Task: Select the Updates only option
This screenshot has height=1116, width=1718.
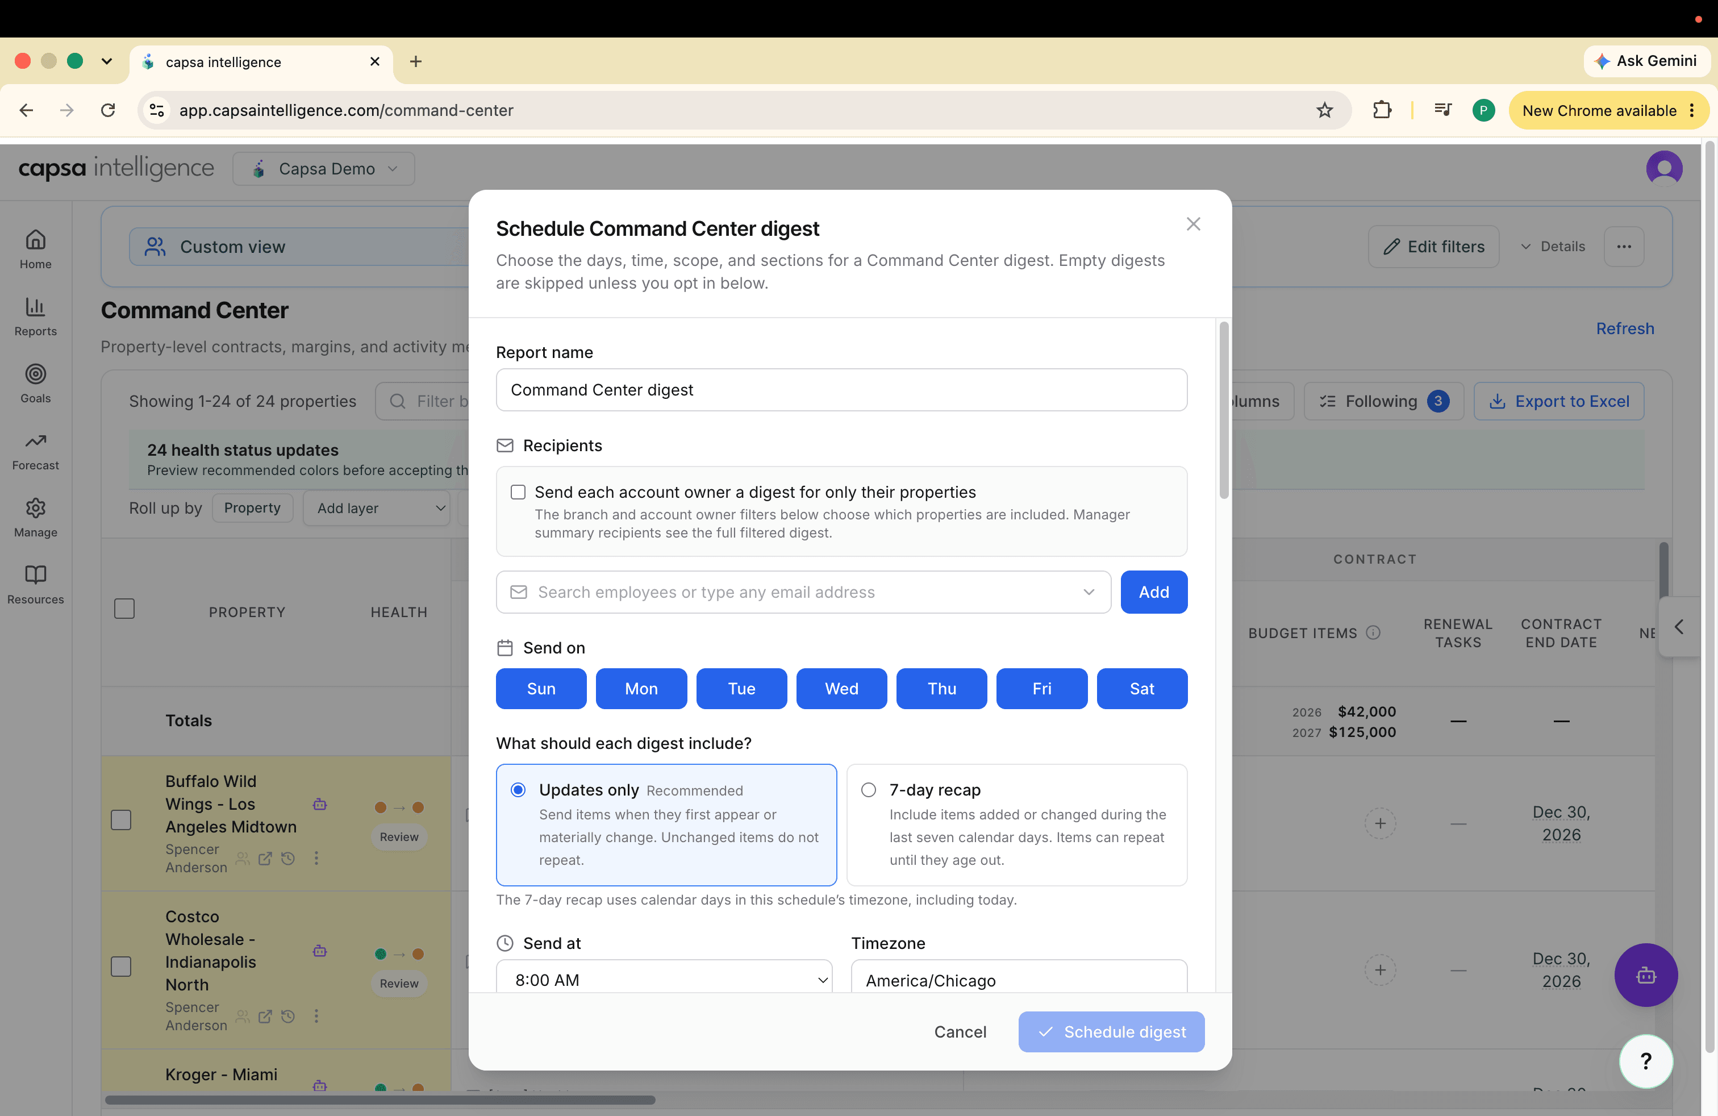Action: (x=666, y=825)
